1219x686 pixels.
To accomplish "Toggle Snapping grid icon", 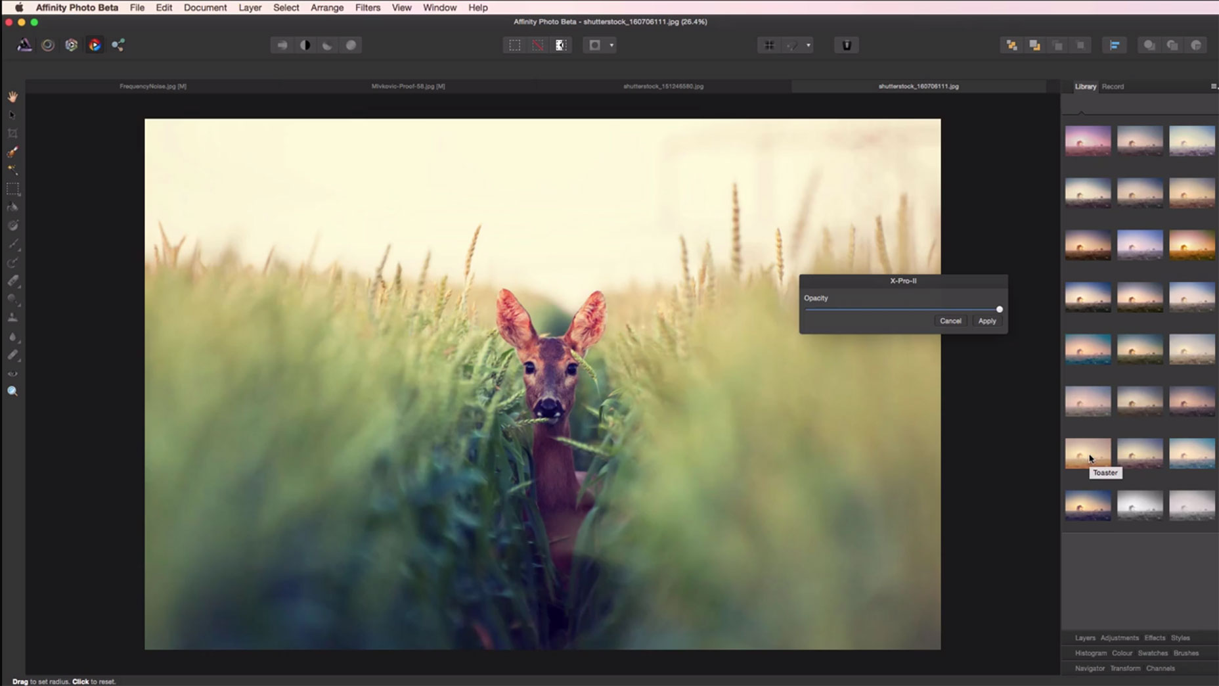I will tap(769, 45).
